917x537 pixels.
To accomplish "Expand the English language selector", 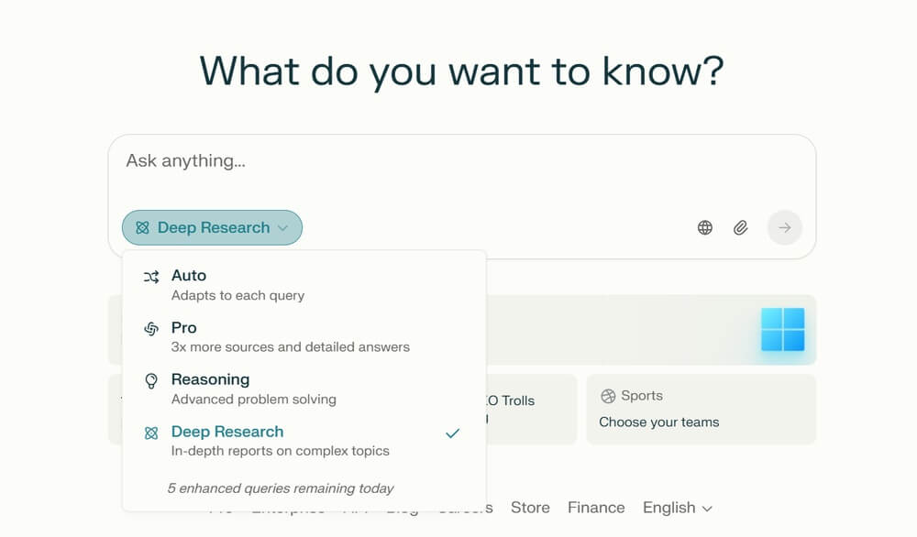I will pyautogui.click(x=678, y=508).
